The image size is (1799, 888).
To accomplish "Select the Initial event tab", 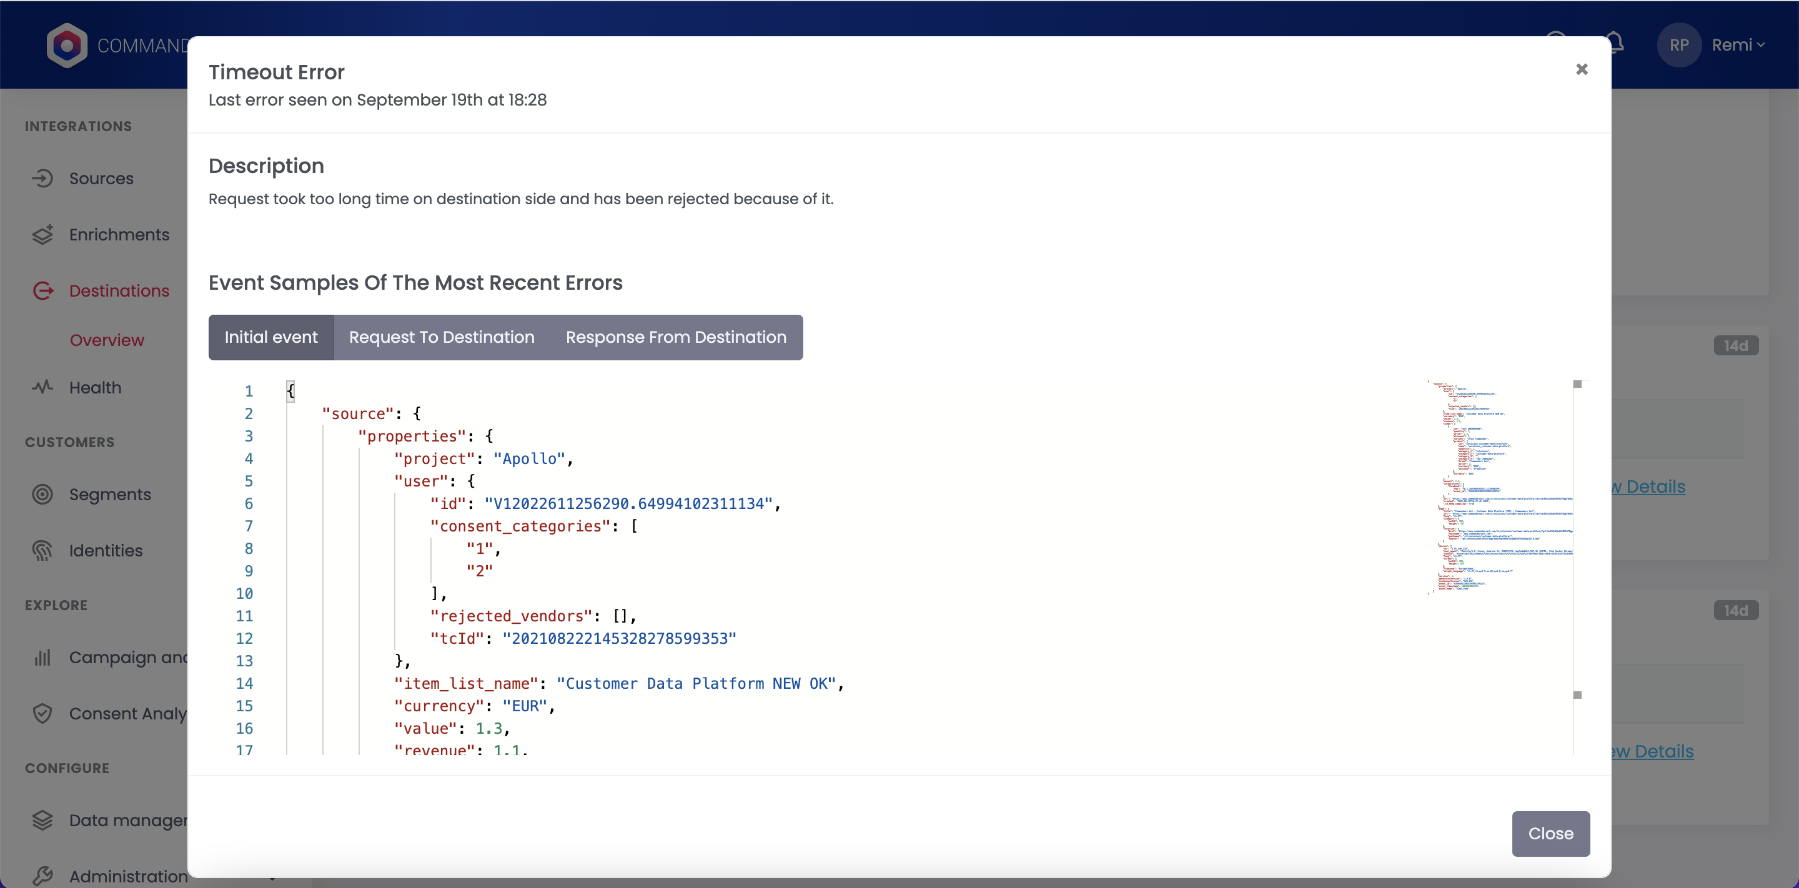I will [x=271, y=337].
